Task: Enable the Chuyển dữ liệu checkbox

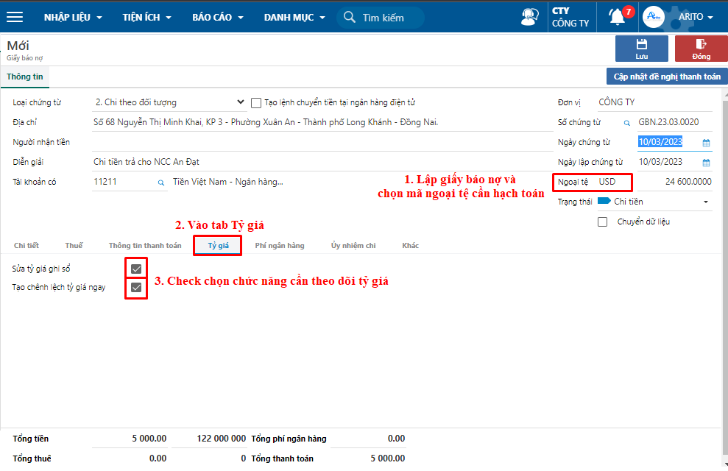Action: (603, 222)
